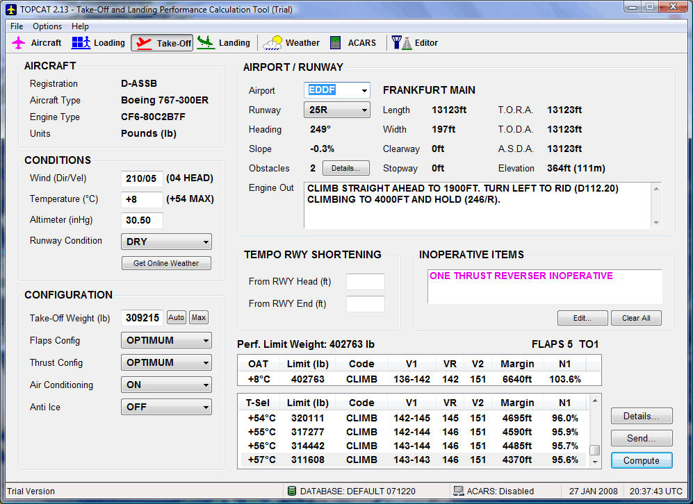Open the Weather toolbar icon
The height and width of the screenshot is (504, 693).
pos(274,43)
